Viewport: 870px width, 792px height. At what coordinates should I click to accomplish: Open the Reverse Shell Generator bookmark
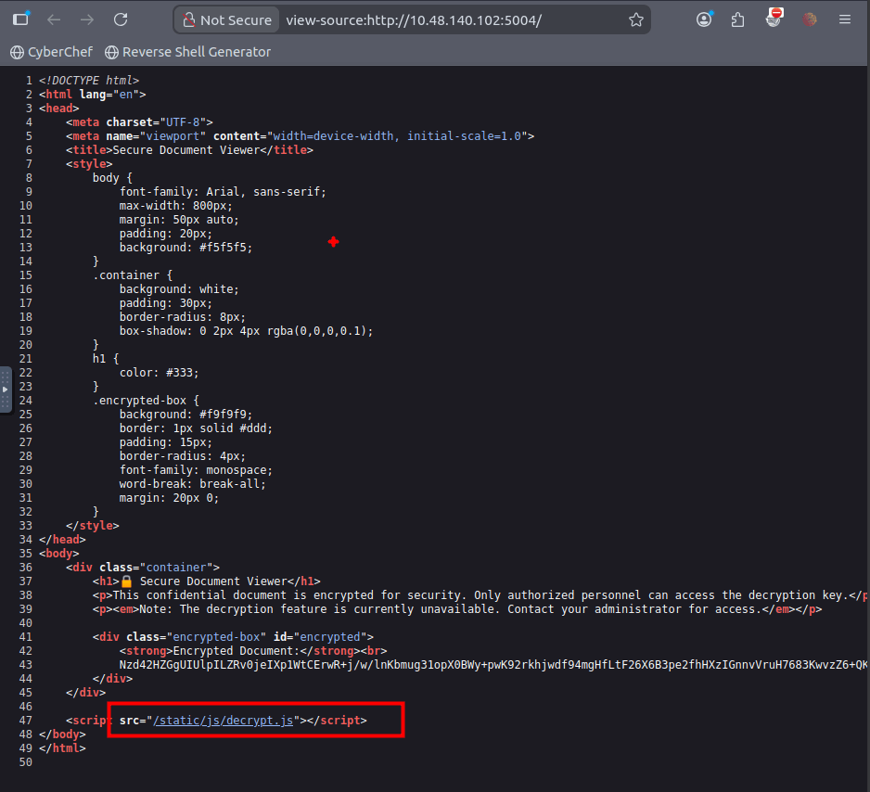tap(188, 52)
